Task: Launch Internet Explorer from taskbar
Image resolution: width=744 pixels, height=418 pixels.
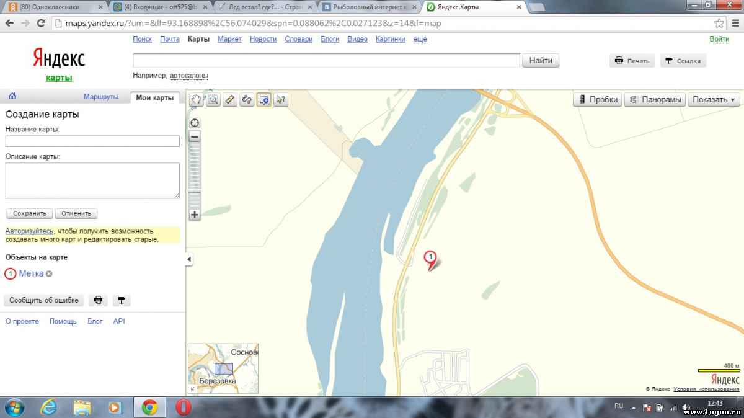Action: click(x=48, y=407)
